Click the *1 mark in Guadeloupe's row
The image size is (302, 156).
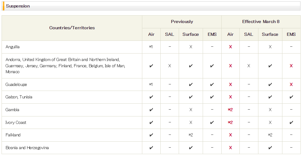pyautogui.click(x=151, y=85)
